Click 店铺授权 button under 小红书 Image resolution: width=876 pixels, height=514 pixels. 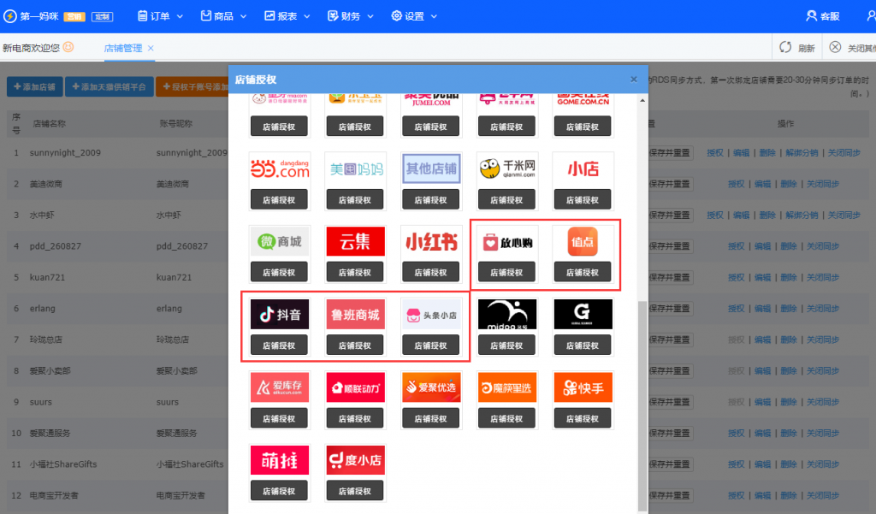click(x=431, y=272)
